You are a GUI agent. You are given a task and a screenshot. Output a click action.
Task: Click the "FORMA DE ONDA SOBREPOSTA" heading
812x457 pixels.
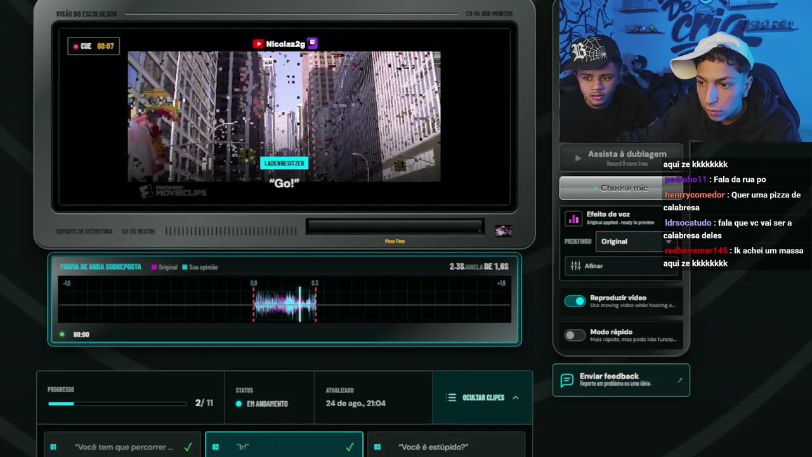[101, 267]
